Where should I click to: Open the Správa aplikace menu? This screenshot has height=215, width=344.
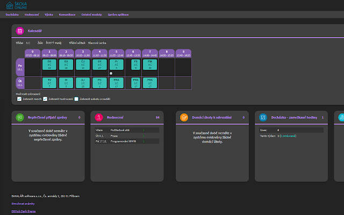[118, 15]
